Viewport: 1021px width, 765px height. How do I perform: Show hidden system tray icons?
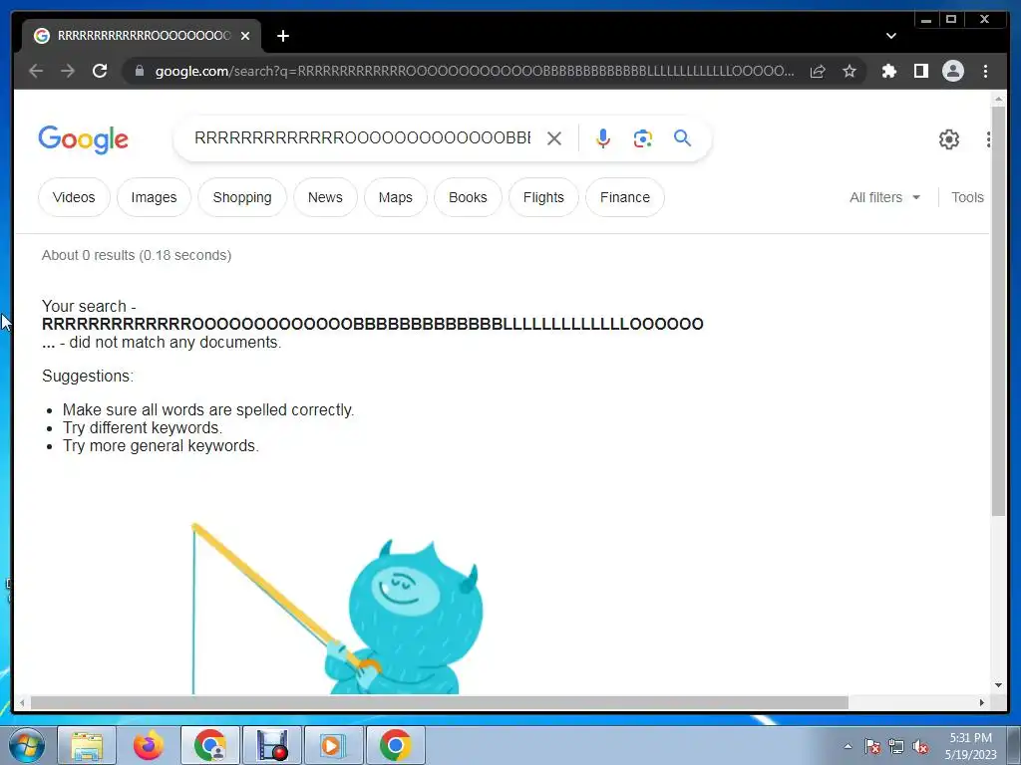click(x=848, y=746)
